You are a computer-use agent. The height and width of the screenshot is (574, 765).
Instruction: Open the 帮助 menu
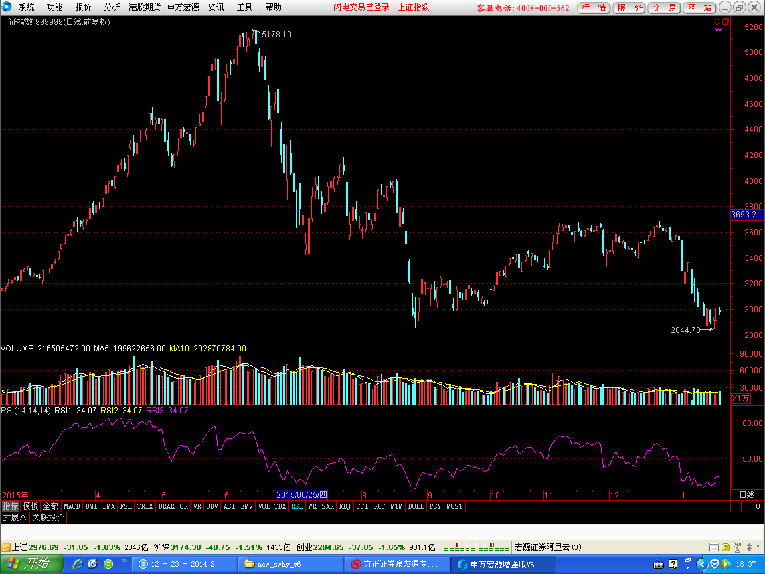pyautogui.click(x=273, y=7)
